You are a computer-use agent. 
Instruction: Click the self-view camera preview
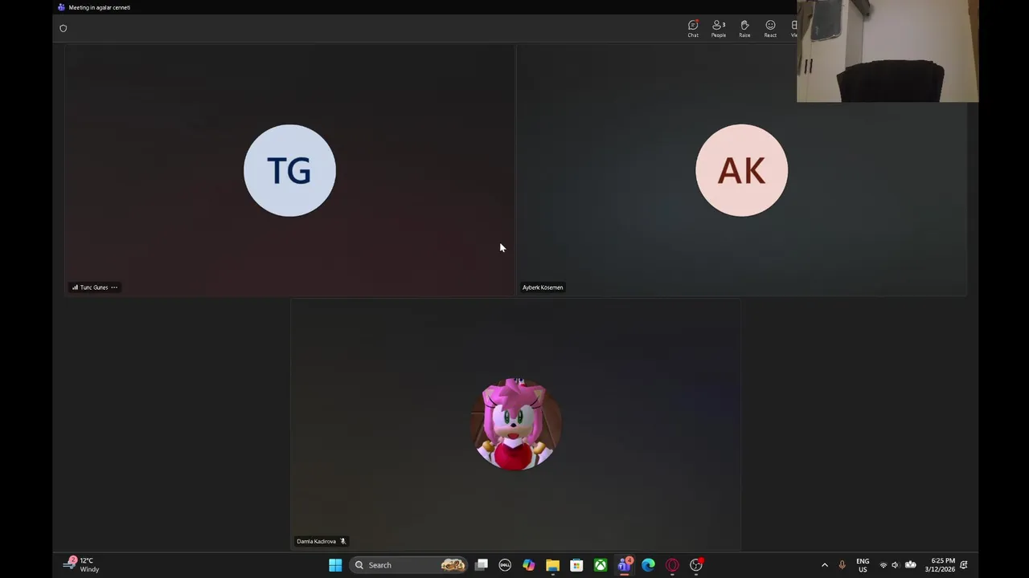coord(888,51)
